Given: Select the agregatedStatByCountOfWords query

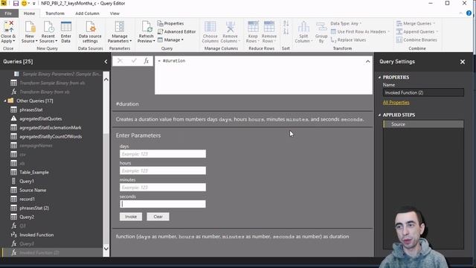Looking at the screenshot, I should (x=51, y=137).
